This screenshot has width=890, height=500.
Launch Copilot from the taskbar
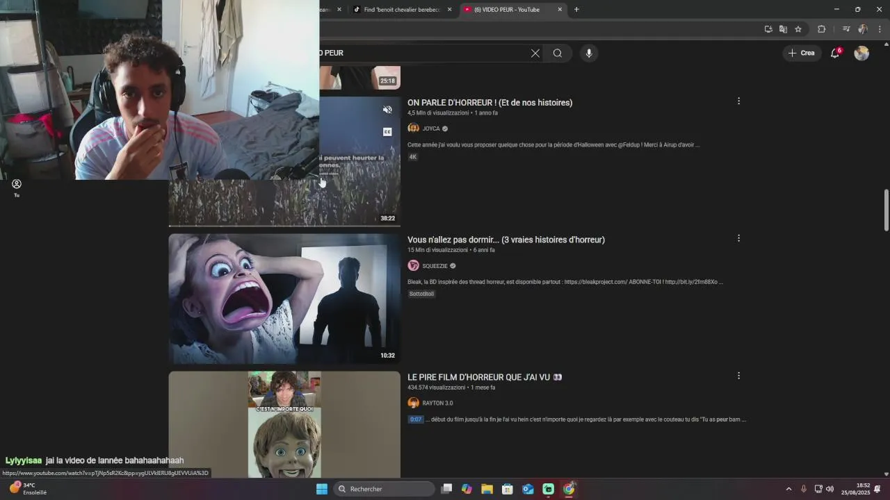click(x=467, y=489)
